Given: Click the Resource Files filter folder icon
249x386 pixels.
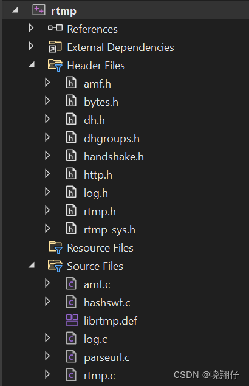Looking at the screenshot, I should 55,247.
